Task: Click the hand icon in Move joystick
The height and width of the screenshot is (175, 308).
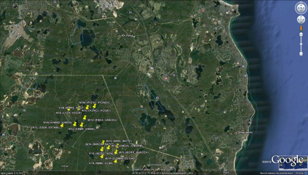Action: coord(301,19)
